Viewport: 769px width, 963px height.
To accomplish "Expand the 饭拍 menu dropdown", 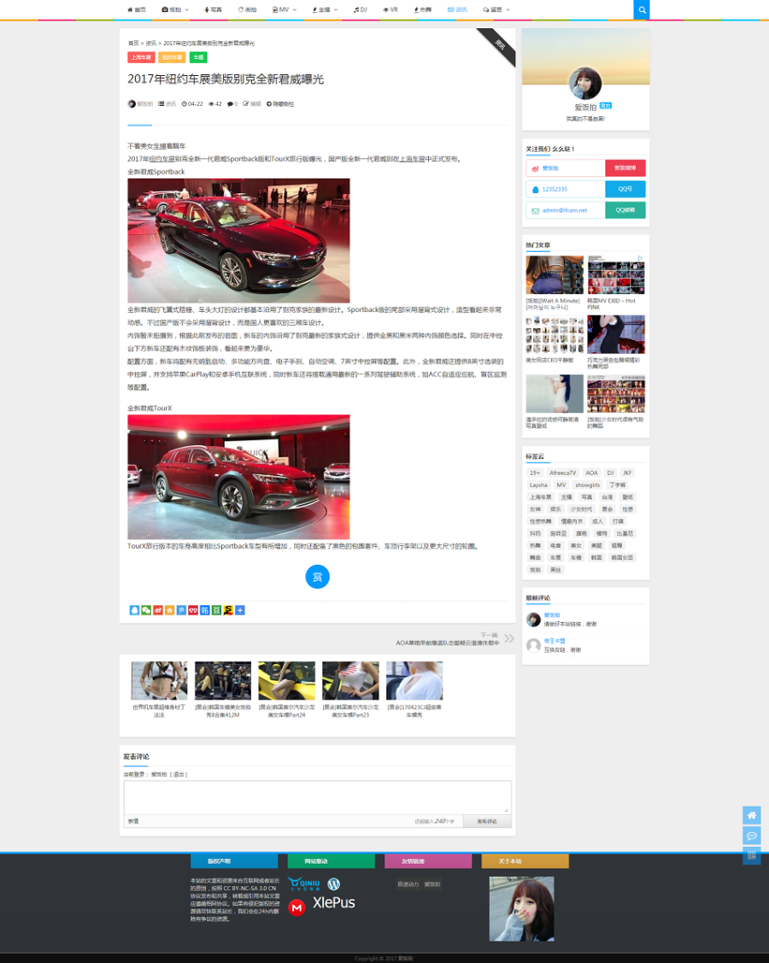I will coord(187,10).
